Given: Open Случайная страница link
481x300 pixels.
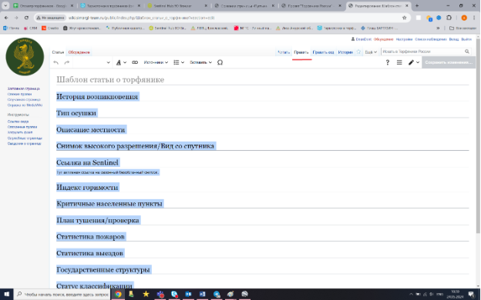Looking at the screenshot, I should (x=24, y=99).
